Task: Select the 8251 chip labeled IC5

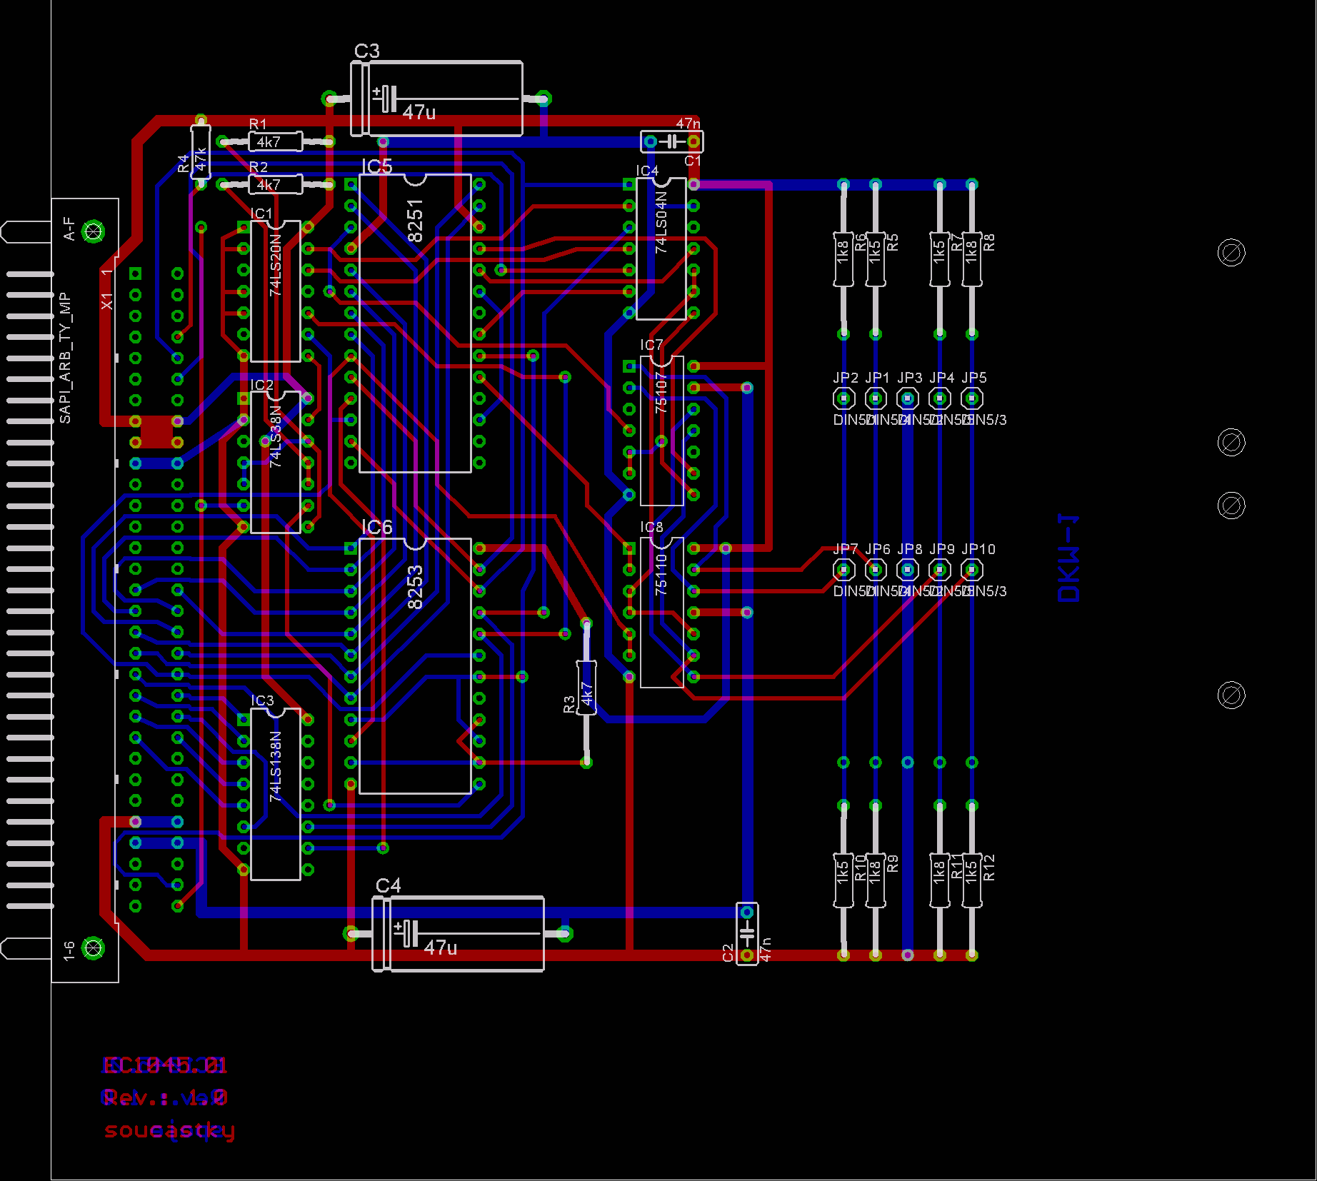Action: [x=414, y=323]
